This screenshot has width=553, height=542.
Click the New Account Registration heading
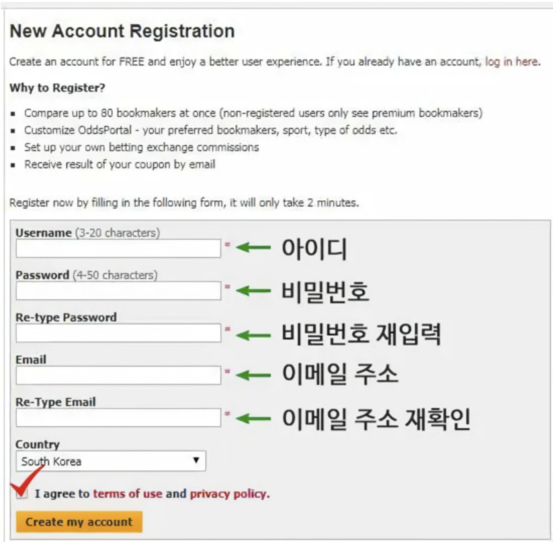pos(122,31)
